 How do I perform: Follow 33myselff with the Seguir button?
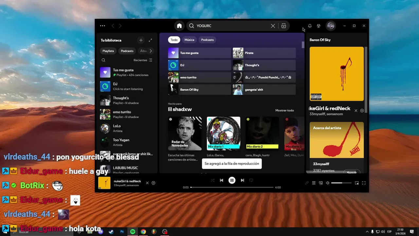click(x=352, y=172)
